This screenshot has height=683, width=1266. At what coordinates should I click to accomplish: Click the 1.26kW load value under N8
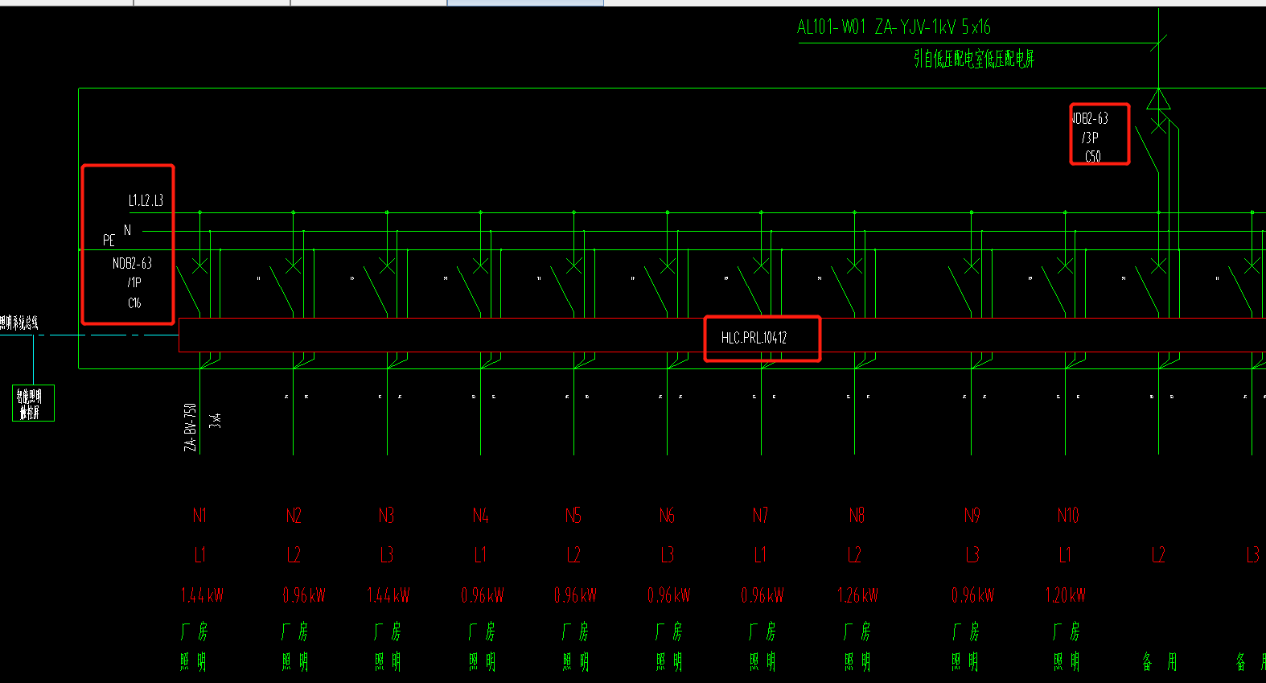pyautogui.click(x=858, y=595)
